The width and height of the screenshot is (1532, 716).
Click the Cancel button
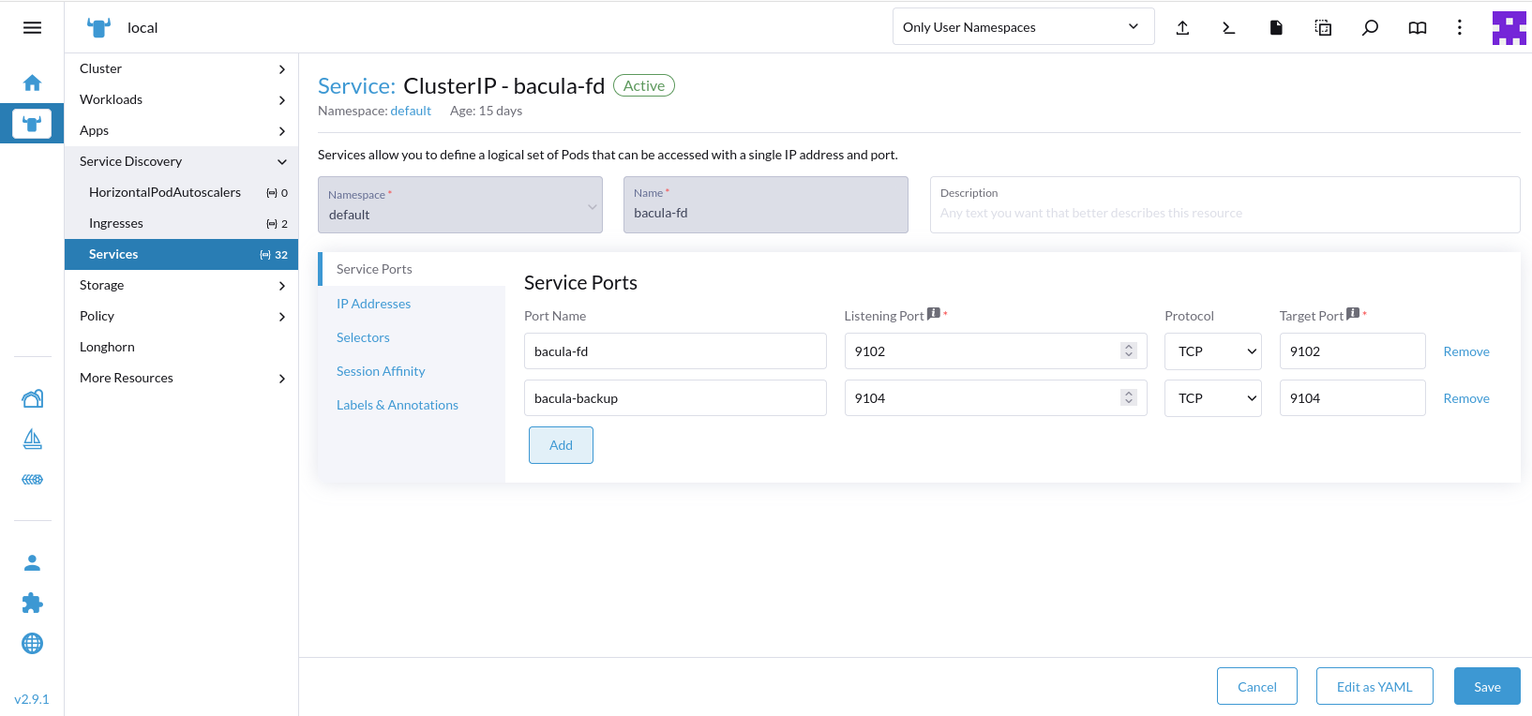[x=1256, y=686]
